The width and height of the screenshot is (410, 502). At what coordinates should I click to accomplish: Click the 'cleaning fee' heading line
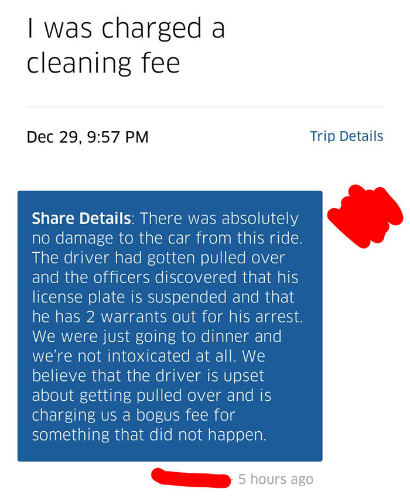pos(103,63)
